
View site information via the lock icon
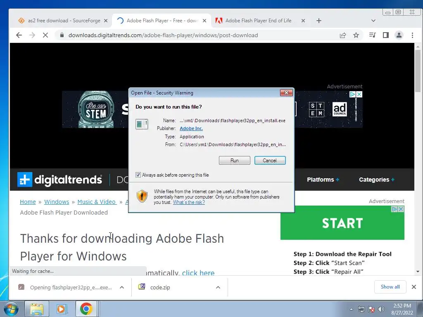coord(62,35)
